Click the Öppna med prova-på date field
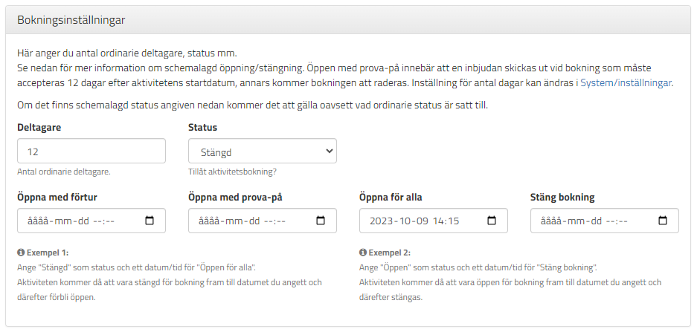 [x=263, y=221]
